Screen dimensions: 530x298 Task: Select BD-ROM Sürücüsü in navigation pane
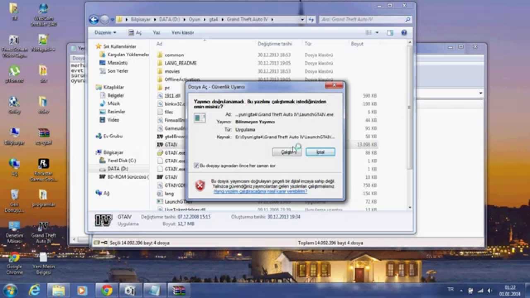[x=124, y=177]
